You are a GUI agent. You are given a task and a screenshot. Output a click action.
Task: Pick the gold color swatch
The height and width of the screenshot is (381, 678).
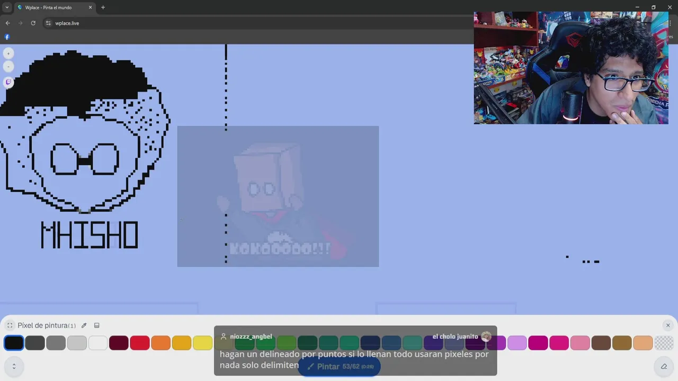click(x=182, y=343)
